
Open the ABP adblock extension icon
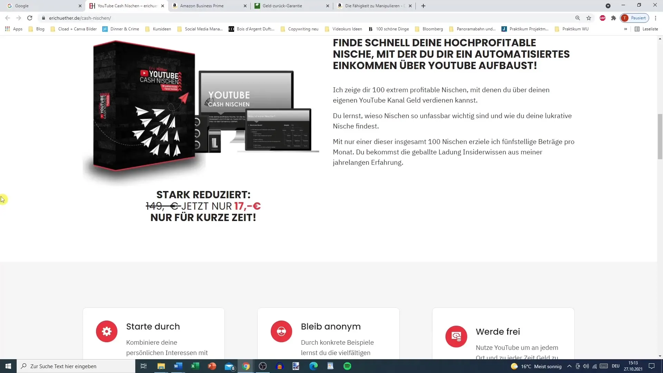(x=603, y=18)
